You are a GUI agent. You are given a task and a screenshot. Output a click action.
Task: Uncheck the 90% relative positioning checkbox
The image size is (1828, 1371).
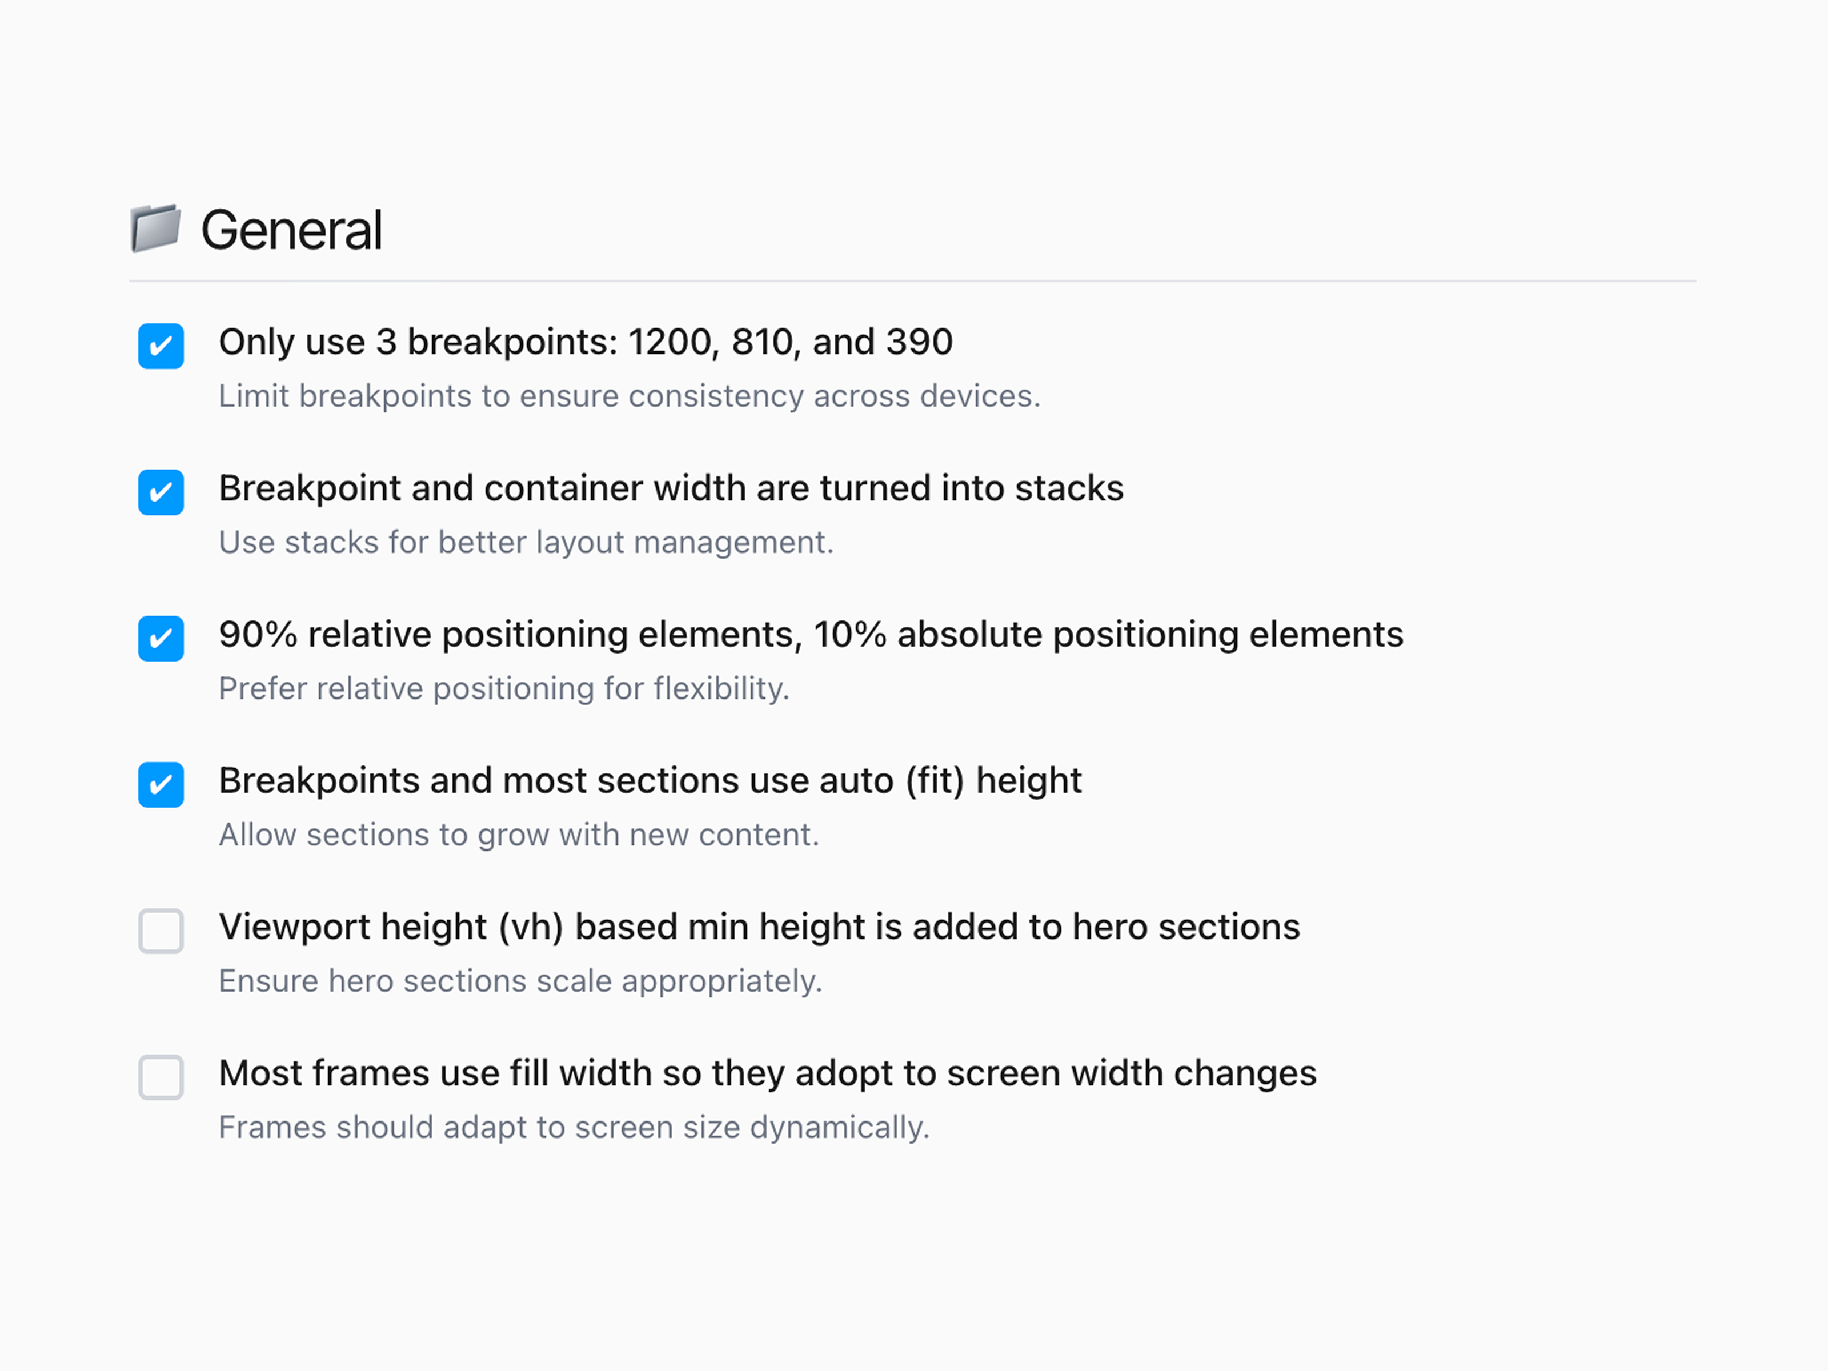coord(161,638)
